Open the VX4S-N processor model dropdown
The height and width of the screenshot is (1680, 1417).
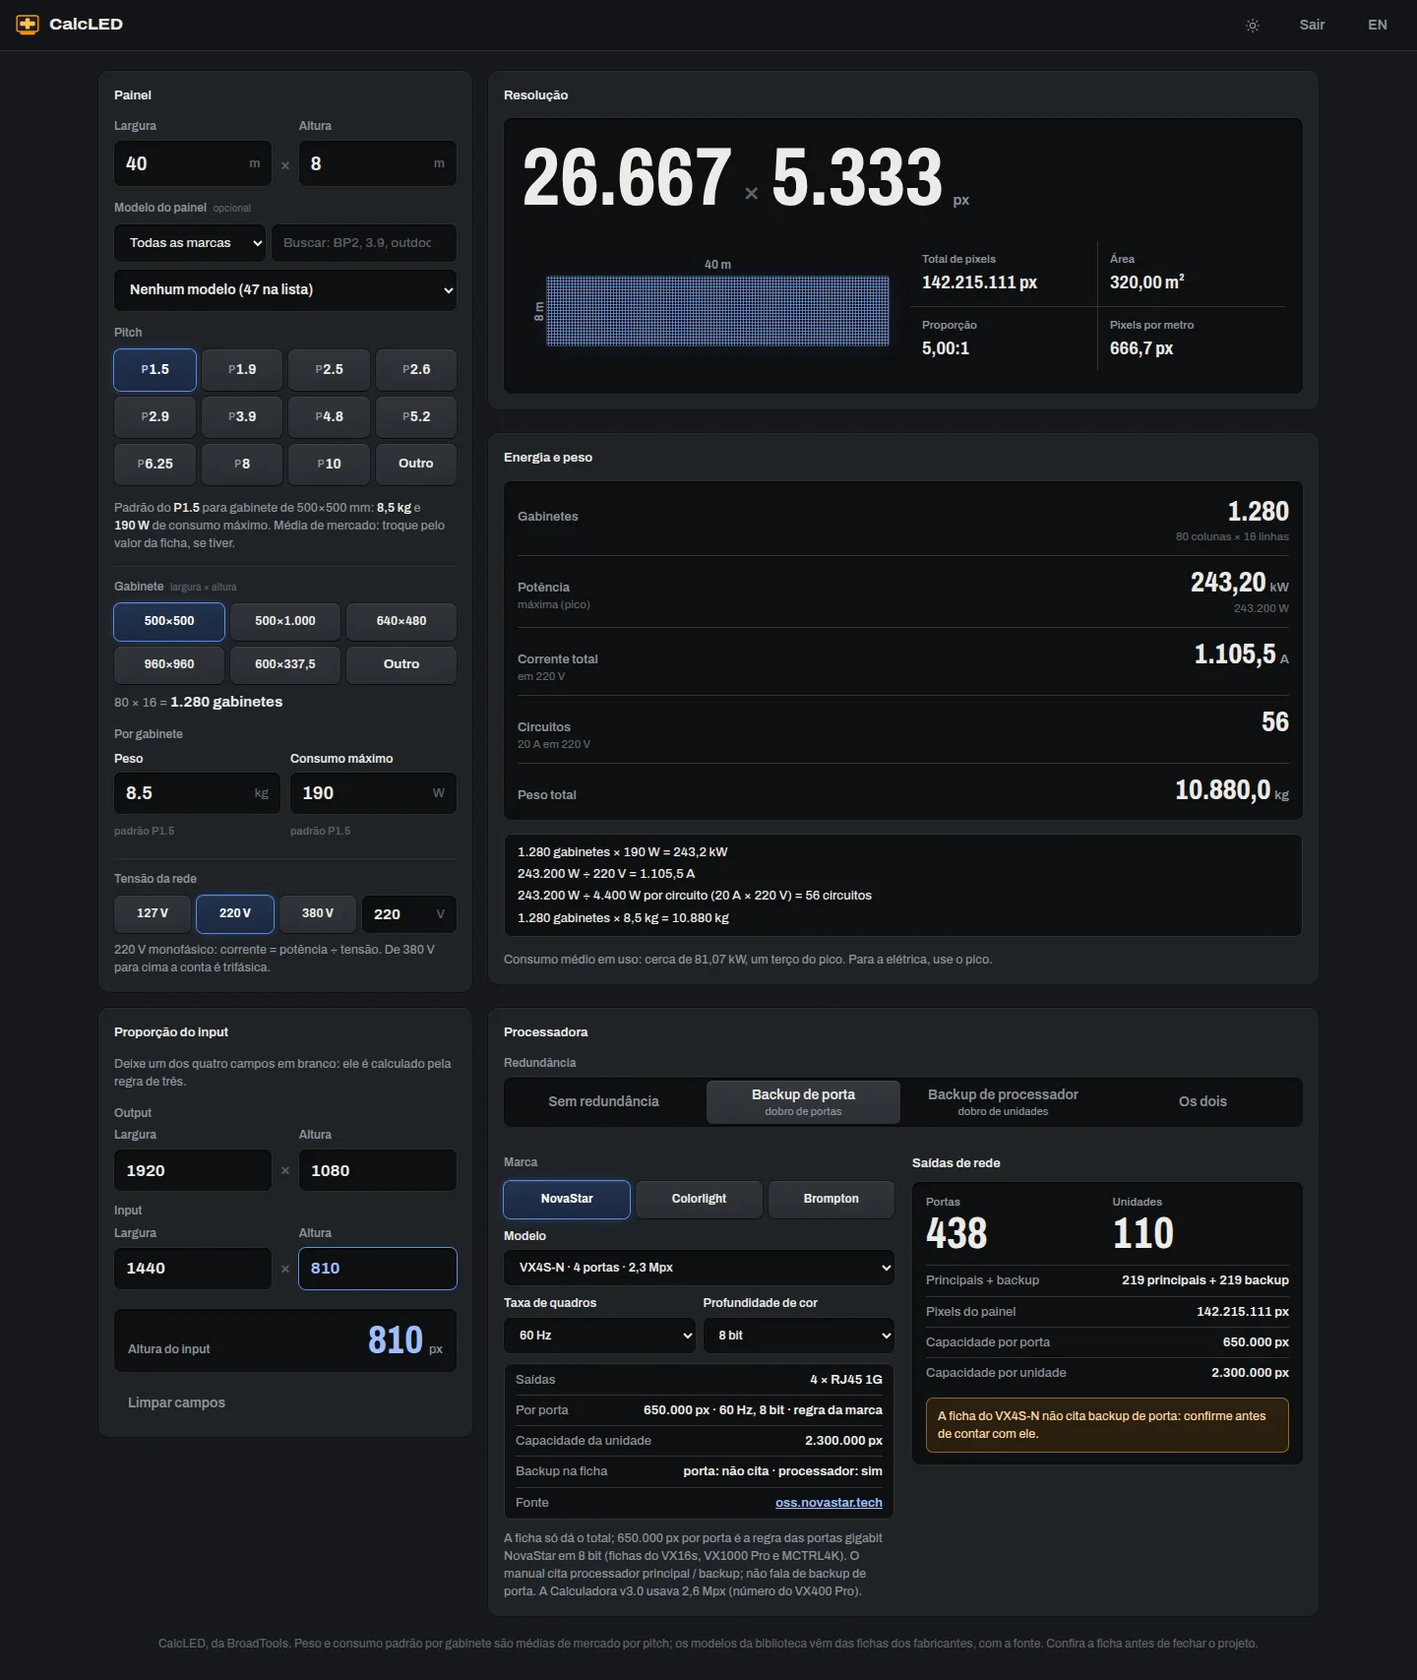pyautogui.click(x=699, y=1268)
